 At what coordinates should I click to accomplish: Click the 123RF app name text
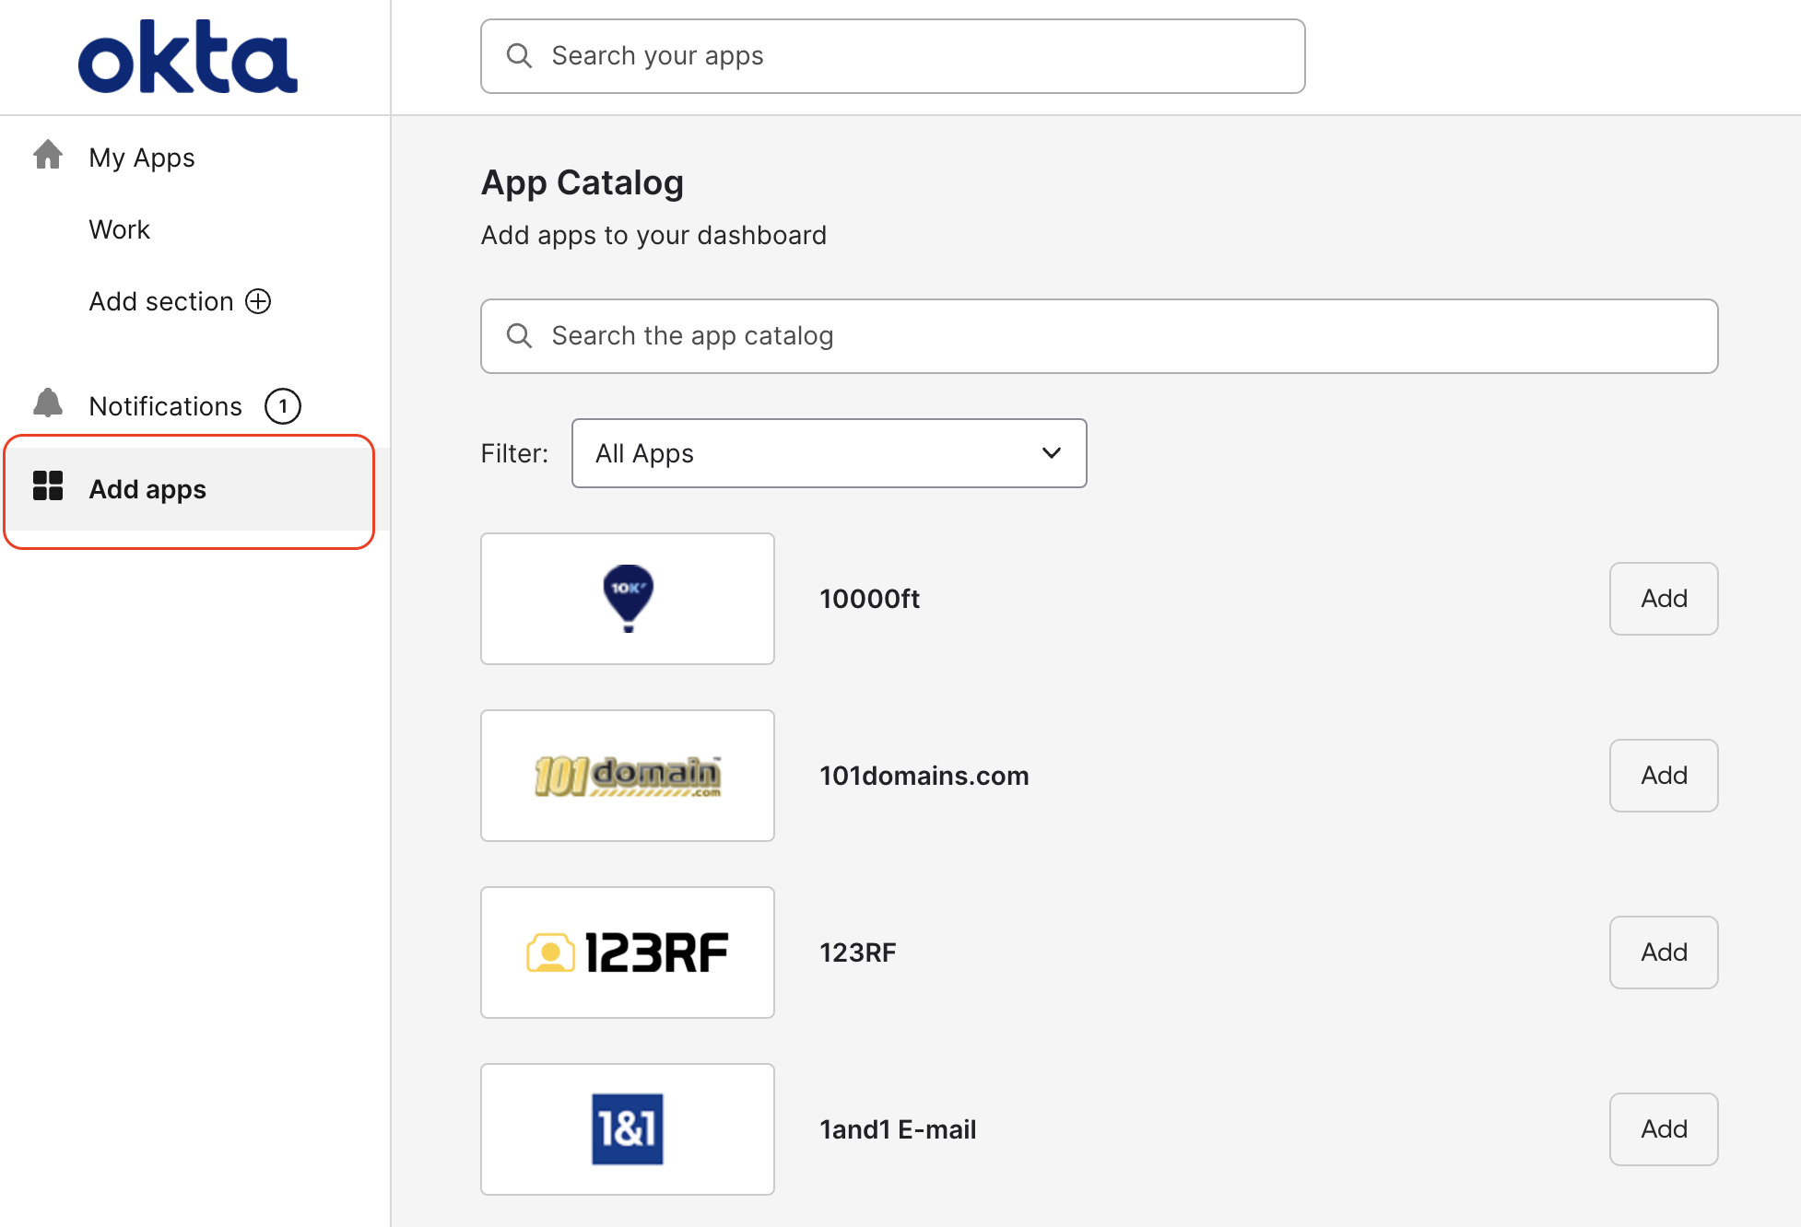click(x=858, y=952)
